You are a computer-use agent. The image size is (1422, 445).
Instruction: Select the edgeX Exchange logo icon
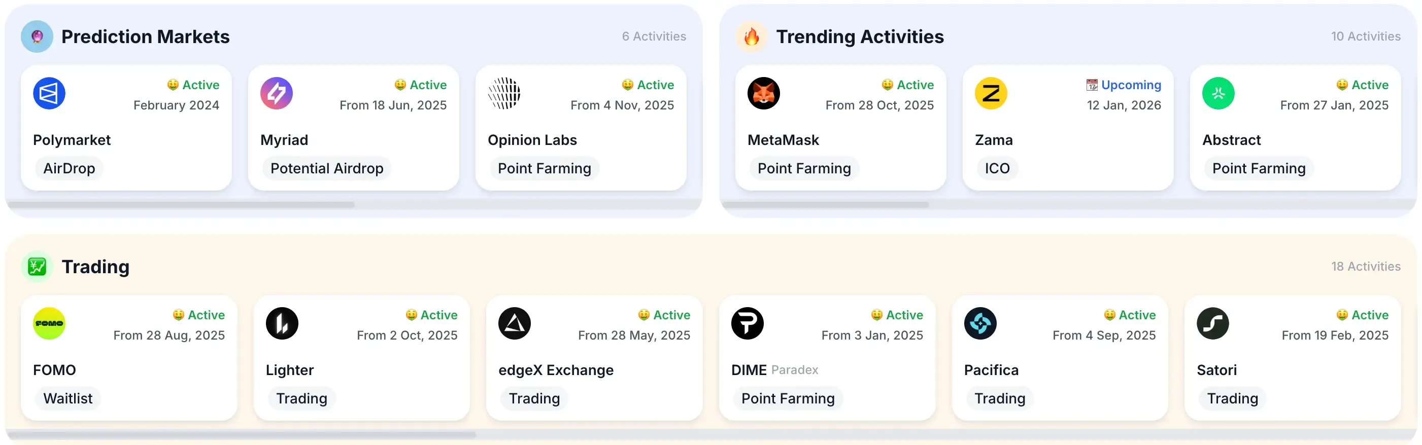click(x=514, y=323)
